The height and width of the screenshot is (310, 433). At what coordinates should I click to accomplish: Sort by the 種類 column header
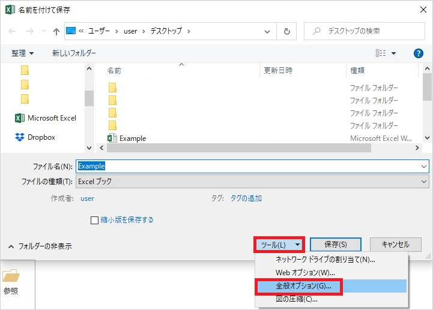click(357, 71)
